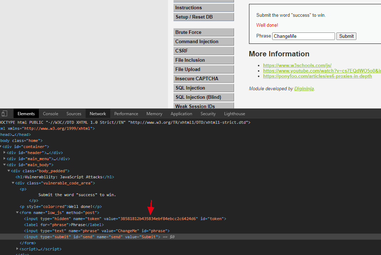Select the label for="phrase" line
Viewport: 381px width, 255px height.
64,225
